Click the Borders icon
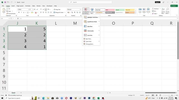Viewport: 179px width, 100px height. [28, 12]
